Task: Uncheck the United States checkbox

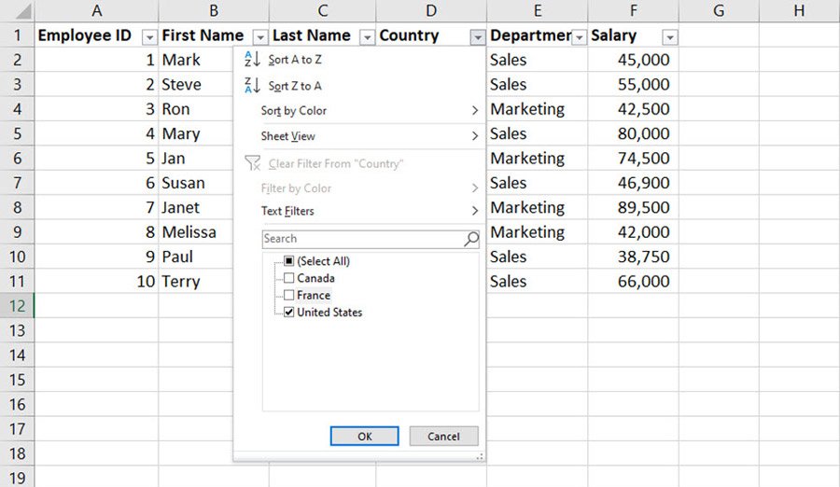Action: [x=288, y=313]
